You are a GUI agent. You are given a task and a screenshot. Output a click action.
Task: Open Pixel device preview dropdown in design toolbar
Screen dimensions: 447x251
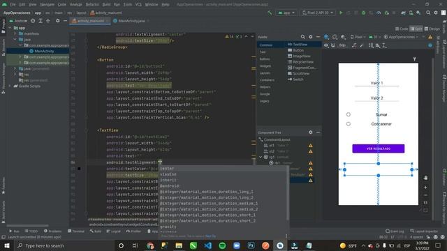(x=358, y=37)
